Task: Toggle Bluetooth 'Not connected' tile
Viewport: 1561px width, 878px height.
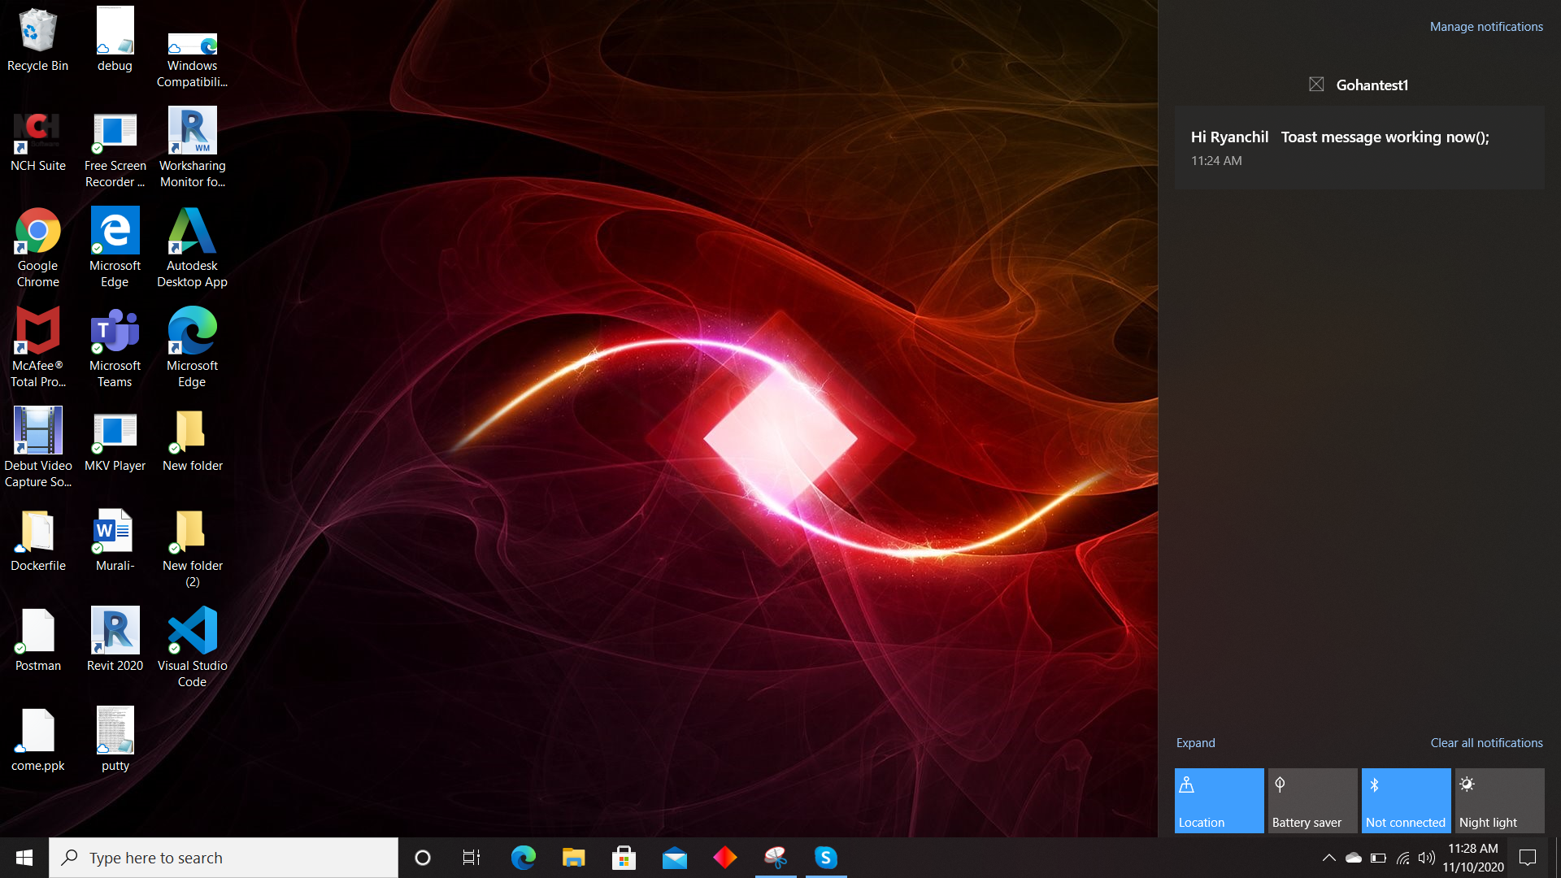Action: (x=1406, y=801)
